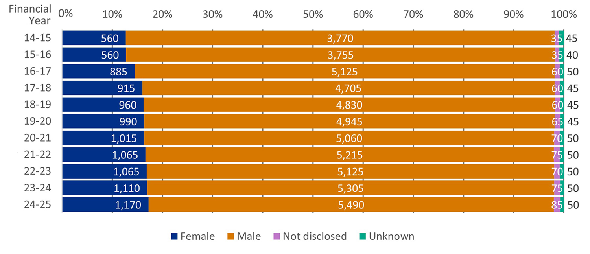The width and height of the screenshot is (590, 254).
Task: Click the 50% axis tick label
Action: point(313,14)
